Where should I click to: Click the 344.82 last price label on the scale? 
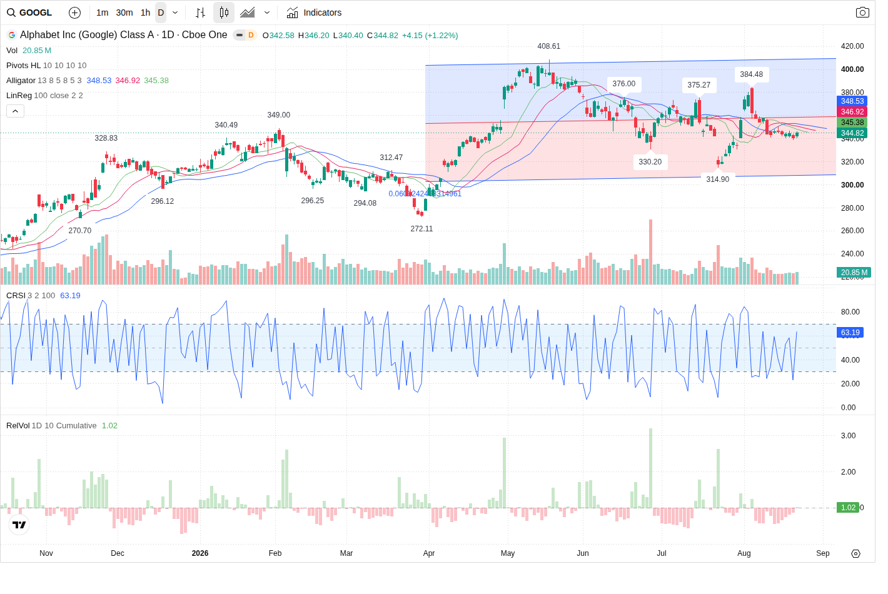[852, 133]
